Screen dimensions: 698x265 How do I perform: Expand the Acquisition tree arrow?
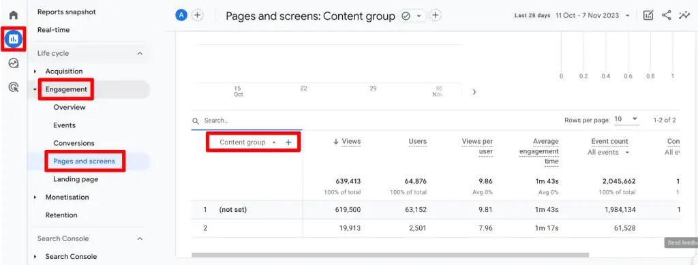35,72
